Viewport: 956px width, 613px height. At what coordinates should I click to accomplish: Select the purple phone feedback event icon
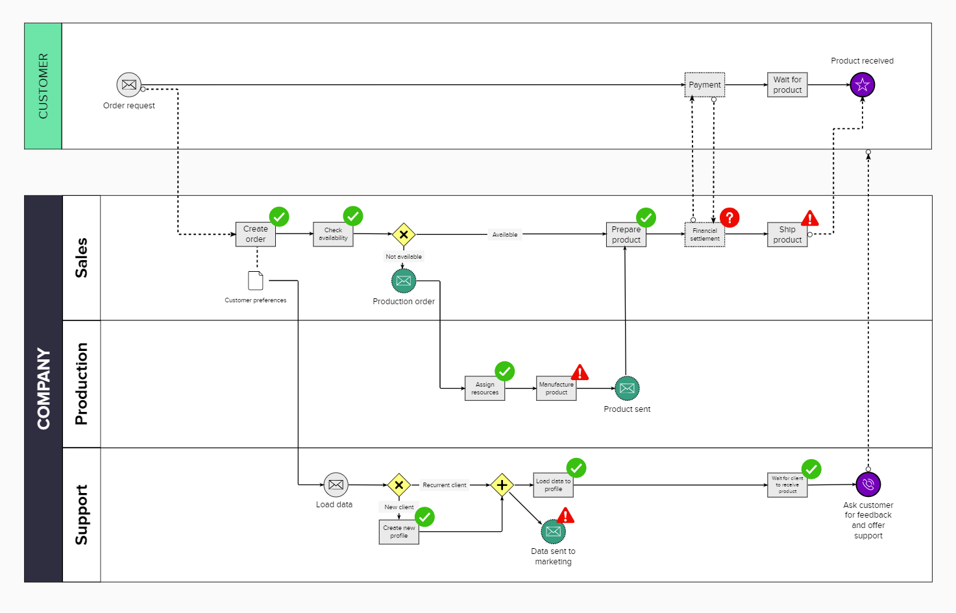tap(868, 483)
